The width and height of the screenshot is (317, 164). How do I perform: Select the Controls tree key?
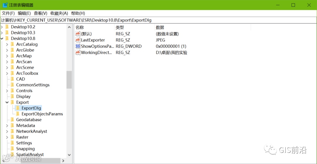tap(24, 91)
